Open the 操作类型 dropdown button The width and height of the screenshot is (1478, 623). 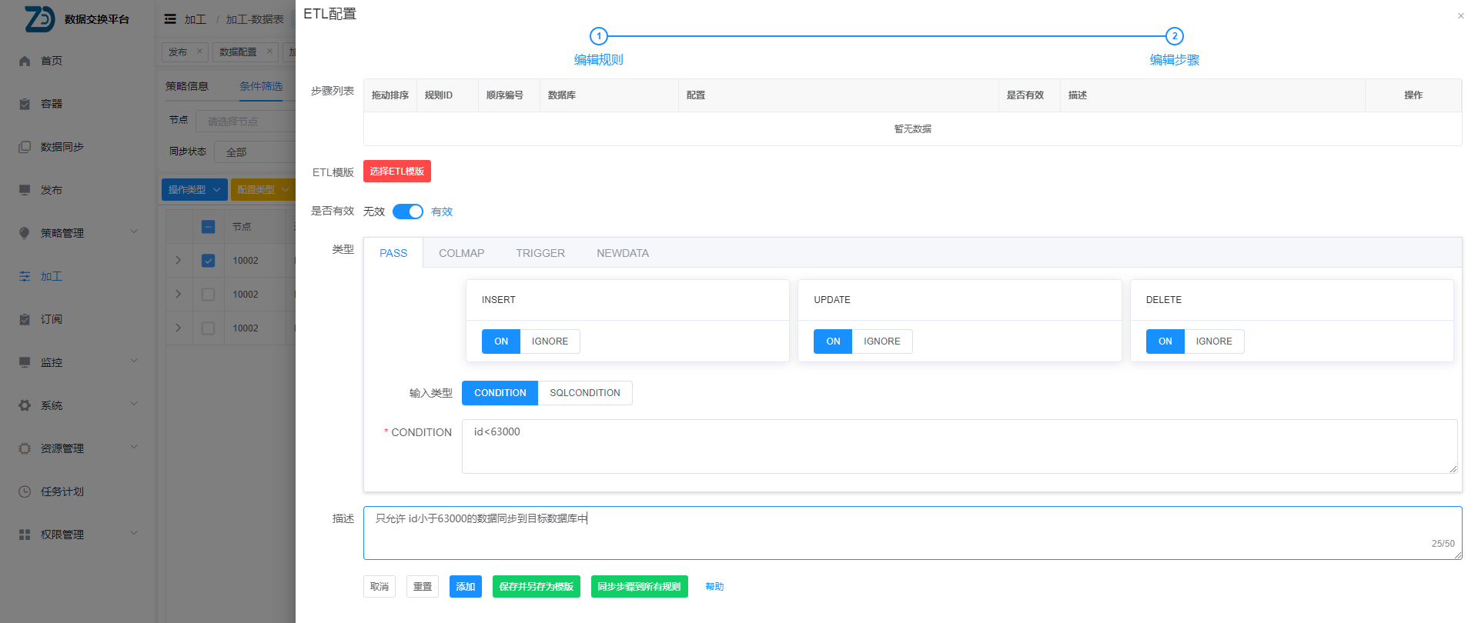coord(194,189)
